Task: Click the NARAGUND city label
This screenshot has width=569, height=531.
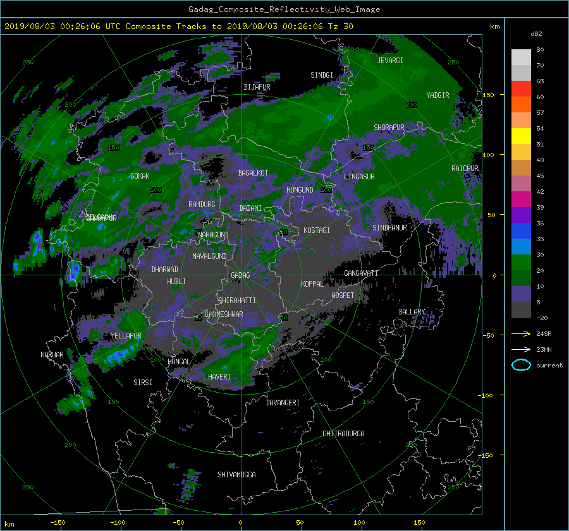Action: coord(214,235)
